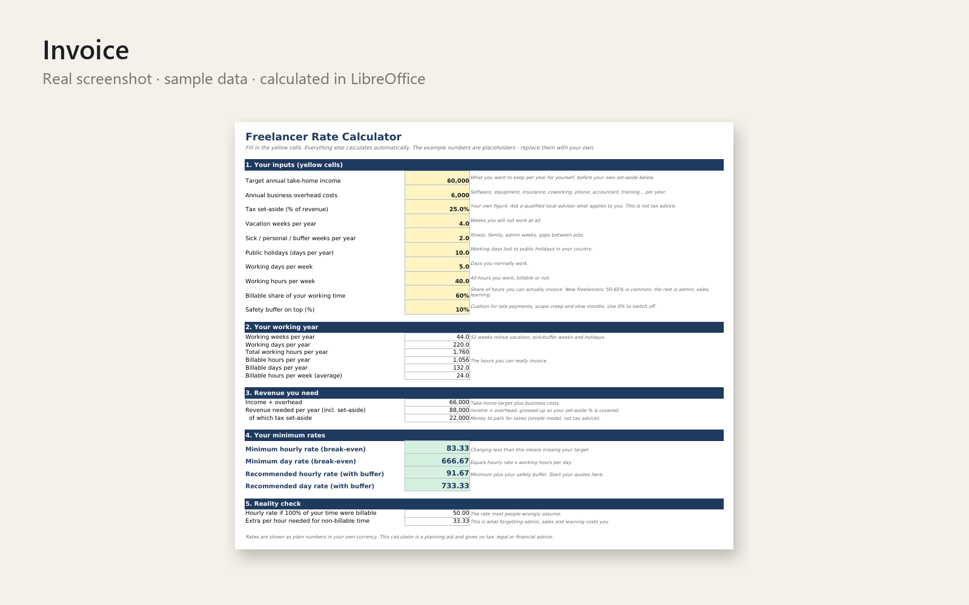Select the '3. Revenue you need' header
Screen dimensions: 969x605
point(484,393)
